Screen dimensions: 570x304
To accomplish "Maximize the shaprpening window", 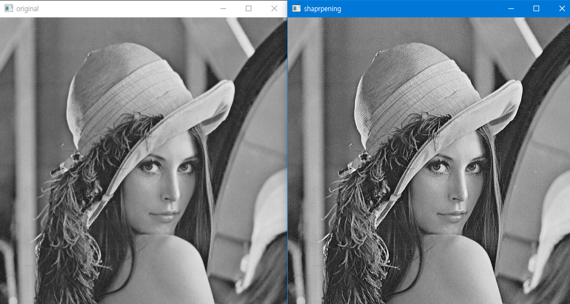I will 536,8.
